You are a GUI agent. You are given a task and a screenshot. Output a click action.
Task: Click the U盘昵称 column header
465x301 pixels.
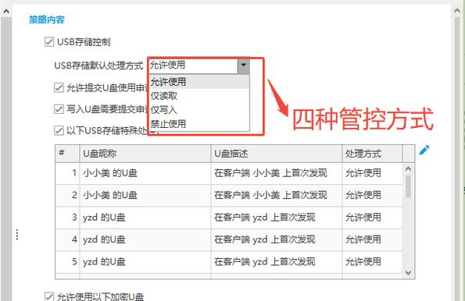pyautogui.click(x=145, y=154)
